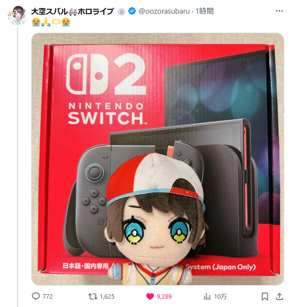Screen dimensions: 292x307
Task: Open the share upload icon
Action: [x=279, y=296]
